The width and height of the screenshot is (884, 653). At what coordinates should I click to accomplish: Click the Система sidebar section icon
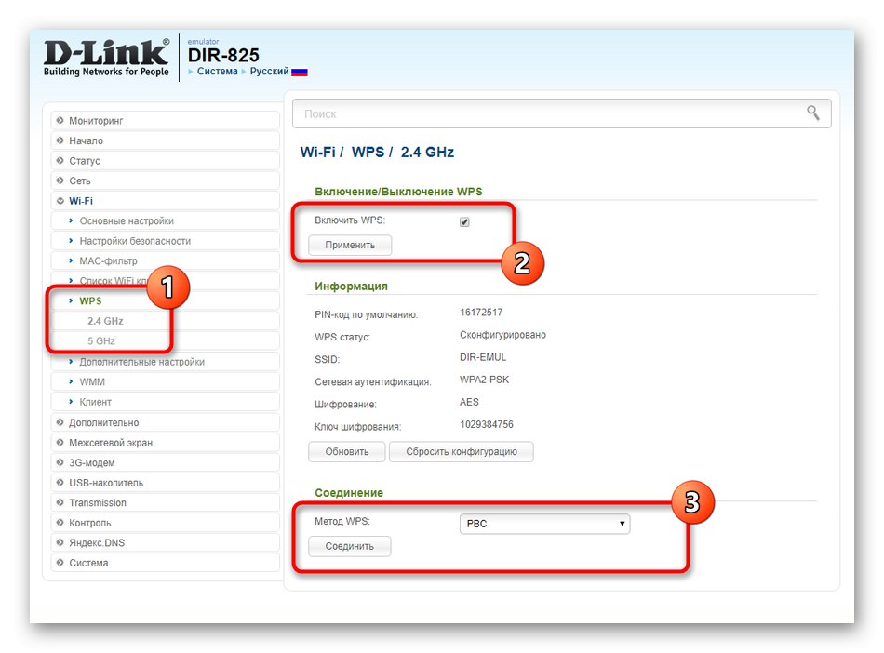click(60, 562)
